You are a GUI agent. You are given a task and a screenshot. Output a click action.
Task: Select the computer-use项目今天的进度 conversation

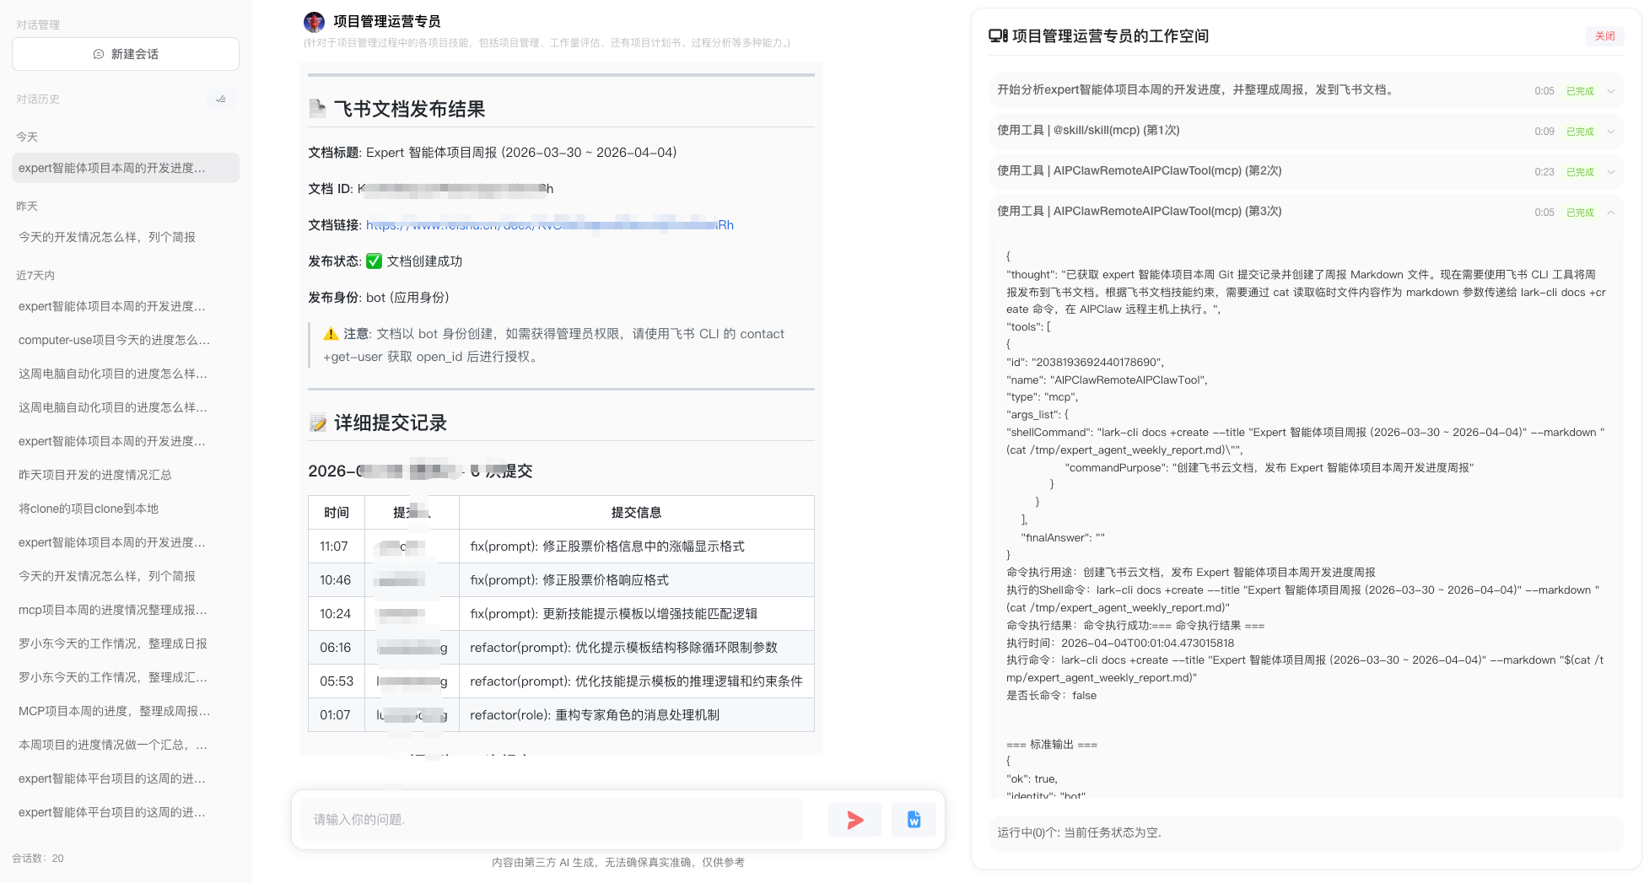[114, 340]
